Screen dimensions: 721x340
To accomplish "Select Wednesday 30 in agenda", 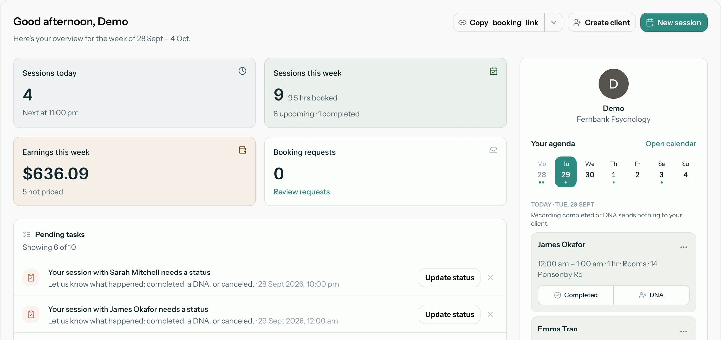I will pos(590,172).
